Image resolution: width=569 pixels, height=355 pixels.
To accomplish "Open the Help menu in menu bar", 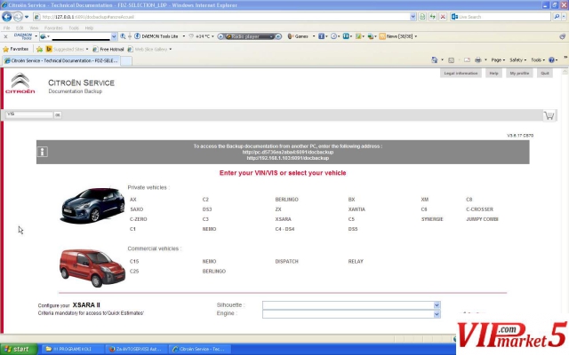I will pos(89,28).
